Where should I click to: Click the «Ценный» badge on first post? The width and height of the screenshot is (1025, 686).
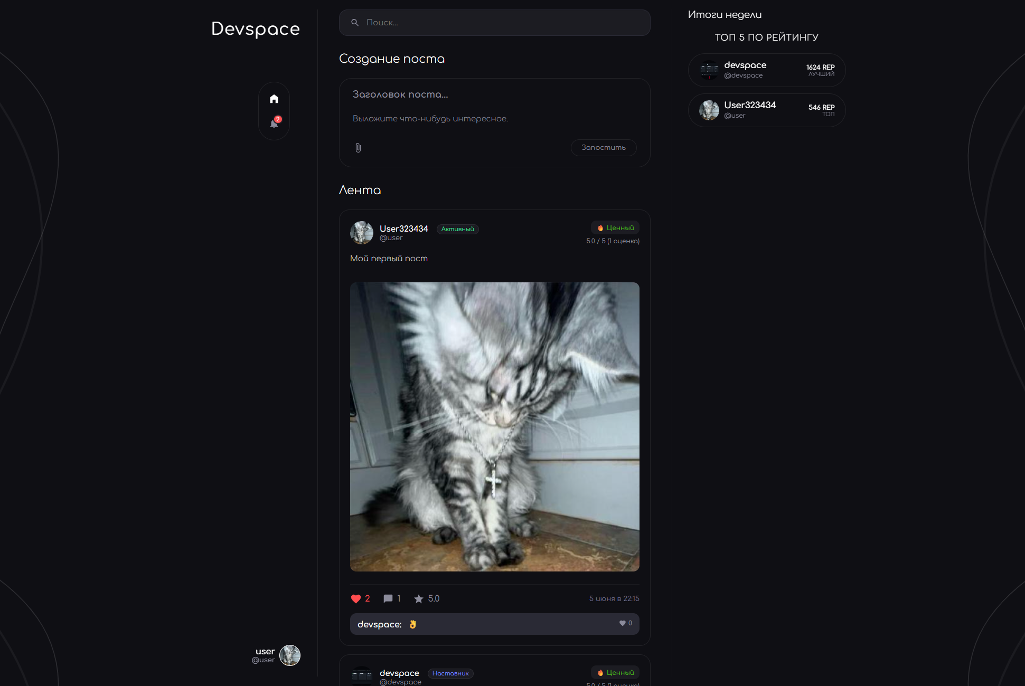615,228
